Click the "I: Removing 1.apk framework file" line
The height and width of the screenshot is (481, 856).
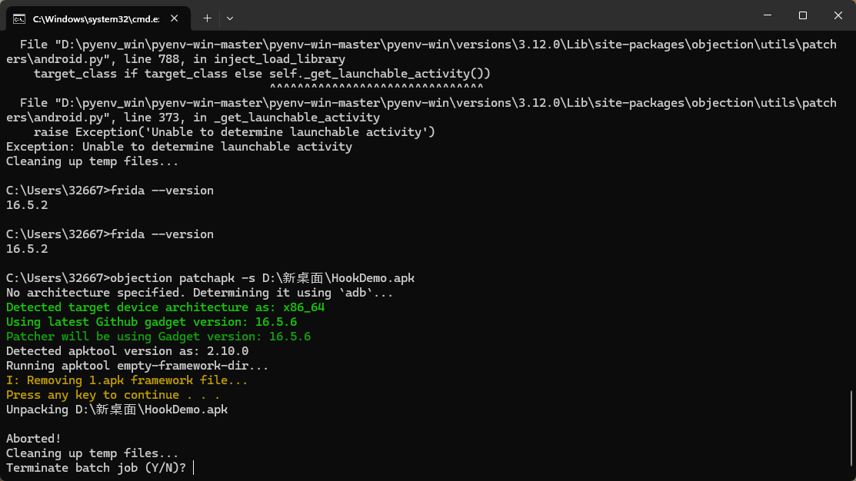click(127, 380)
